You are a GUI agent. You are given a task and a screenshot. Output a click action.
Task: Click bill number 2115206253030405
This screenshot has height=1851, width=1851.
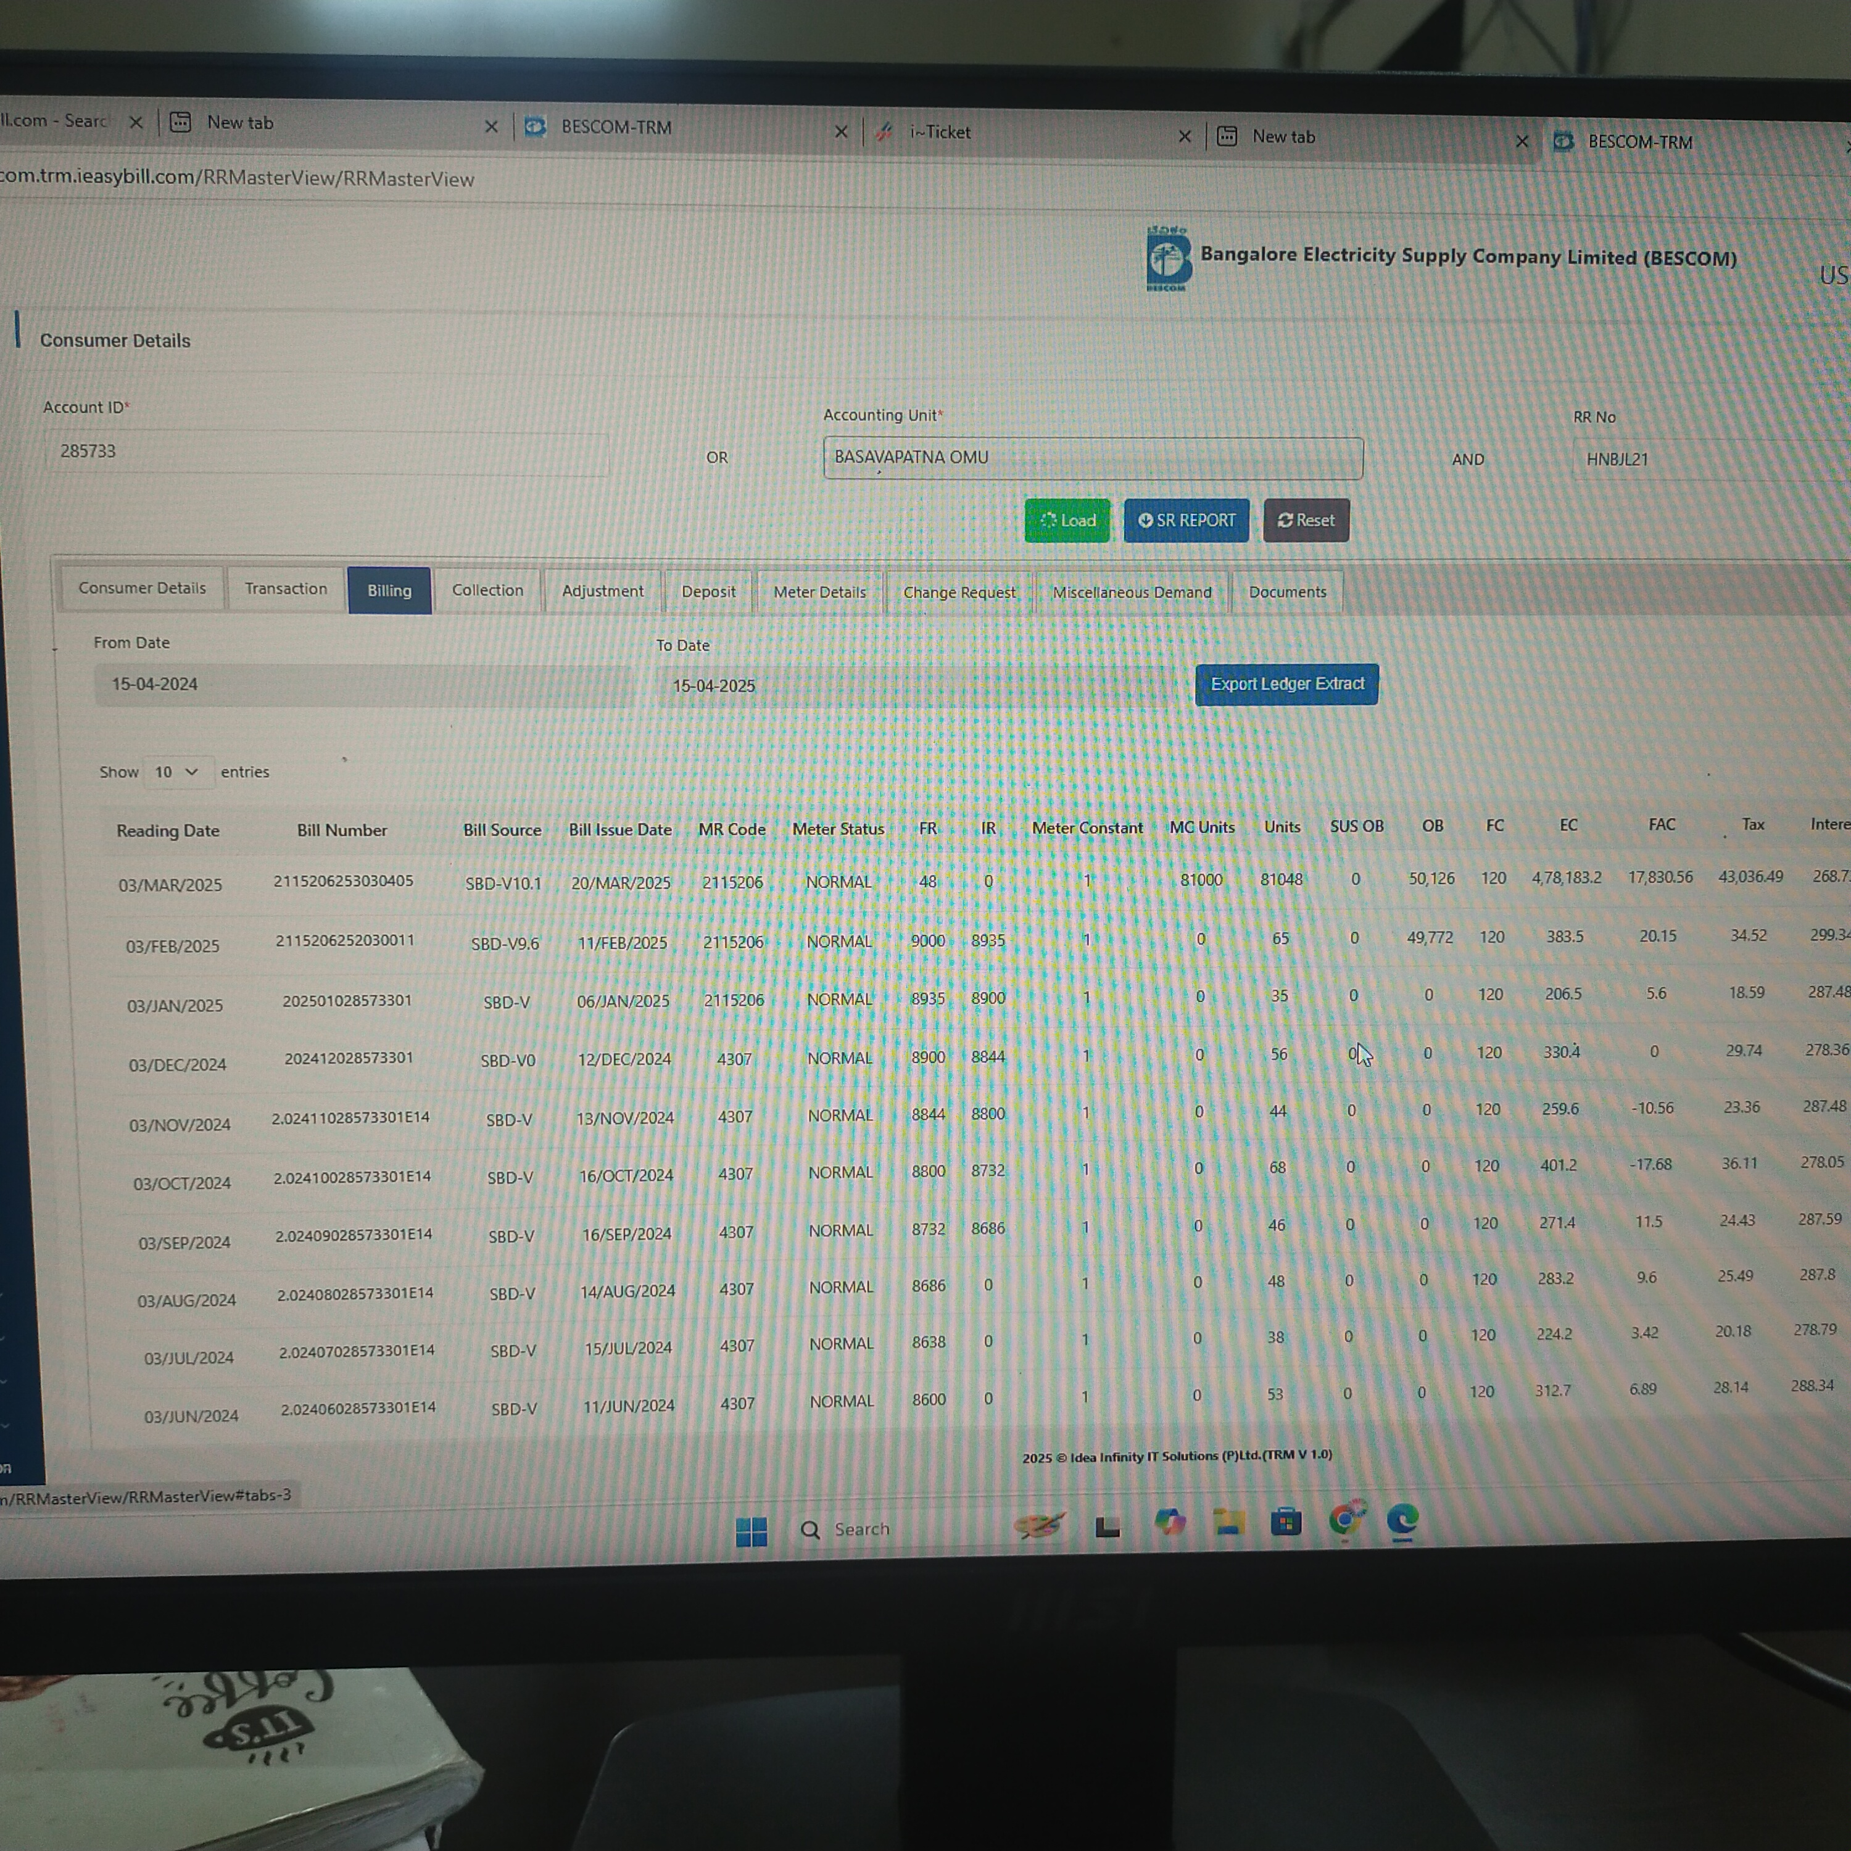pos(343,882)
